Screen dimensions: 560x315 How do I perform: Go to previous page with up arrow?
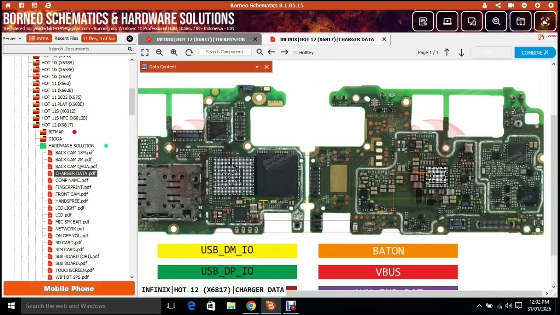coord(447,52)
